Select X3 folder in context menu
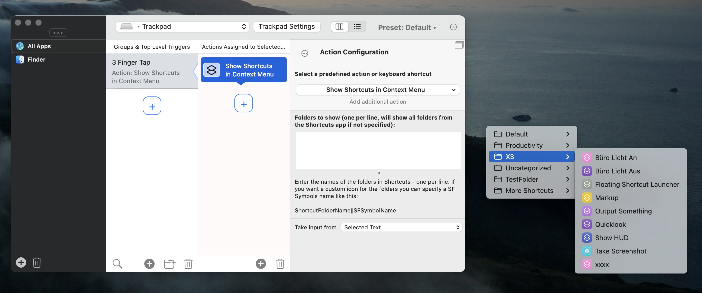 click(532, 157)
